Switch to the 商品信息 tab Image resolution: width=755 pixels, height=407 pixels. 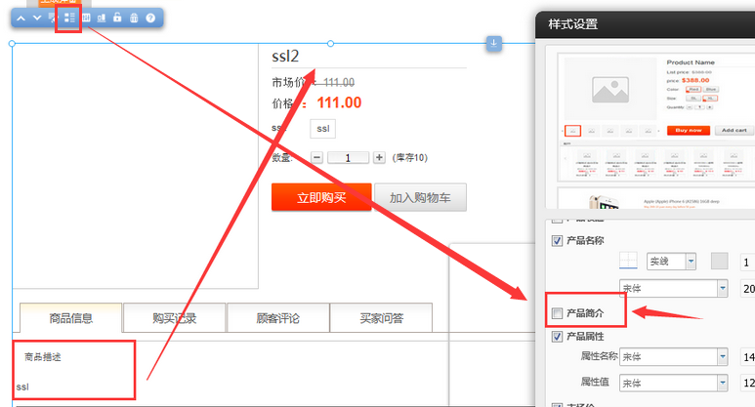70,318
